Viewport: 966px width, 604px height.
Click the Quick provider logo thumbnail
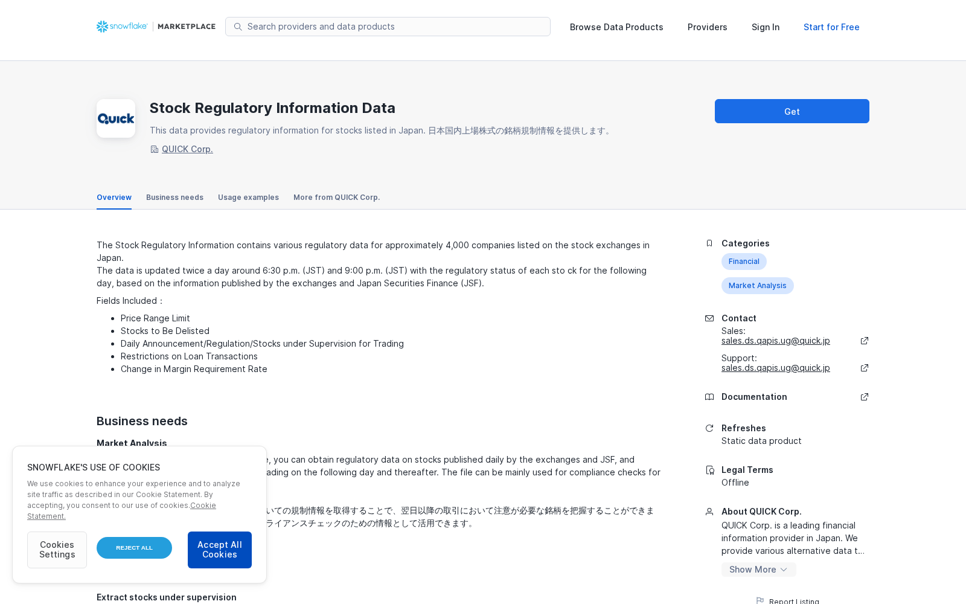pos(116,118)
